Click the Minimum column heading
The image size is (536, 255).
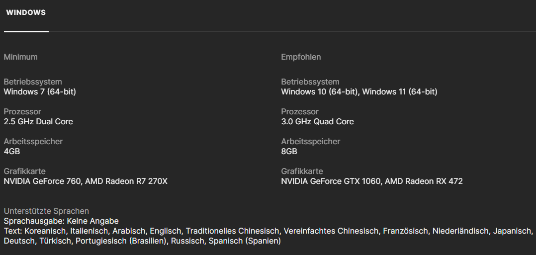click(x=20, y=57)
